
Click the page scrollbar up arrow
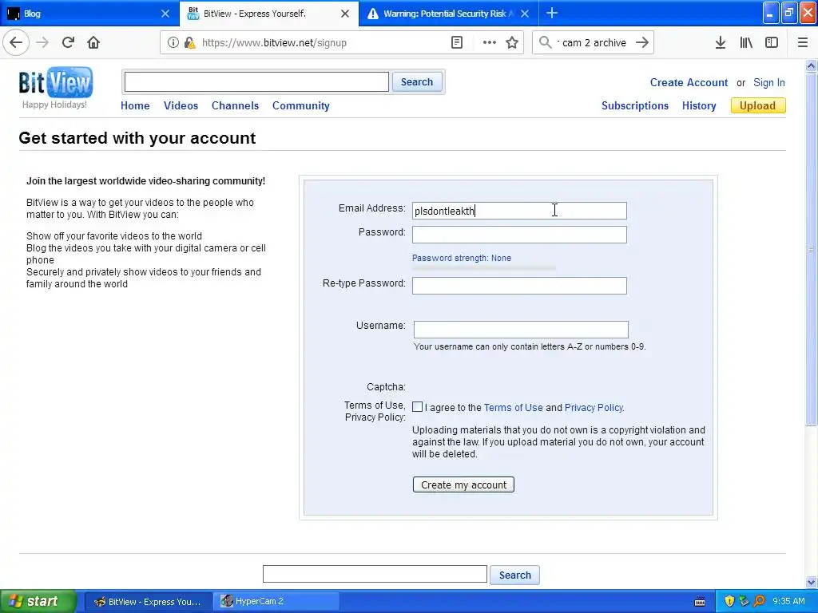click(812, 65)
